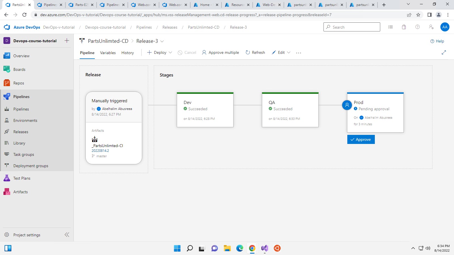Click the Approve button under Prod
The image size is (454, 255).
pyautogui.click(x=361, y=139)
